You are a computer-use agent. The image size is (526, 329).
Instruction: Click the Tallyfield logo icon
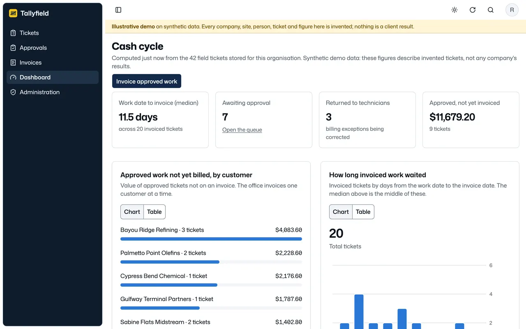[x=13, y=13]
